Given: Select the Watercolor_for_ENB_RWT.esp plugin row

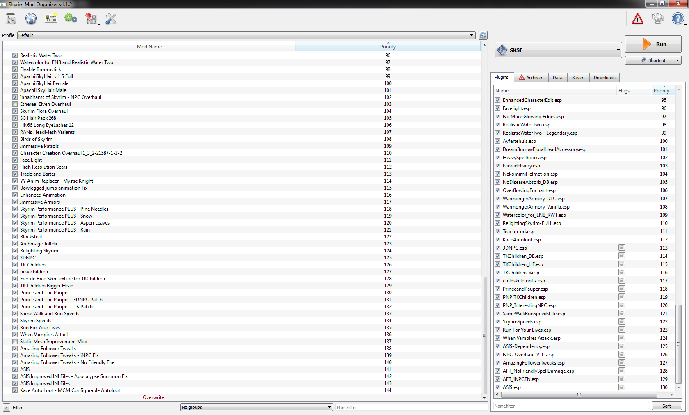Looking at the screenshot, I should 584,215.
